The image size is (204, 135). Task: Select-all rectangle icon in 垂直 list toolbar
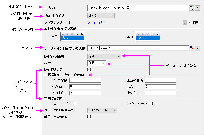152,34
